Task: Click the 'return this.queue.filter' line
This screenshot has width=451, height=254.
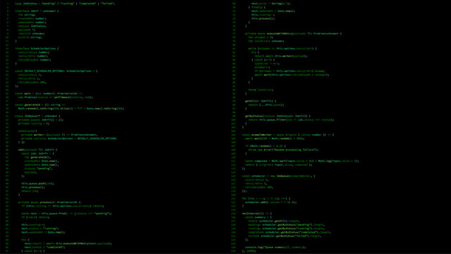Action: coord(291,120)
